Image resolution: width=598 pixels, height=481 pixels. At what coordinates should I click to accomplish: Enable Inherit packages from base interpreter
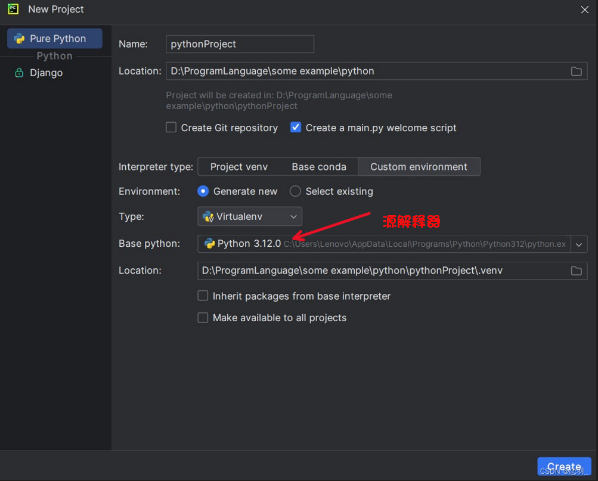coord(203,296)
